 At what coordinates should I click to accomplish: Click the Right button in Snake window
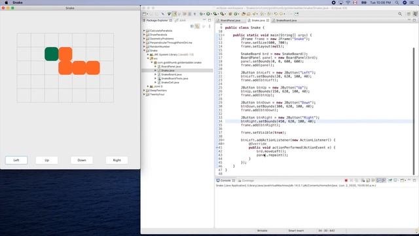(117, 160)
